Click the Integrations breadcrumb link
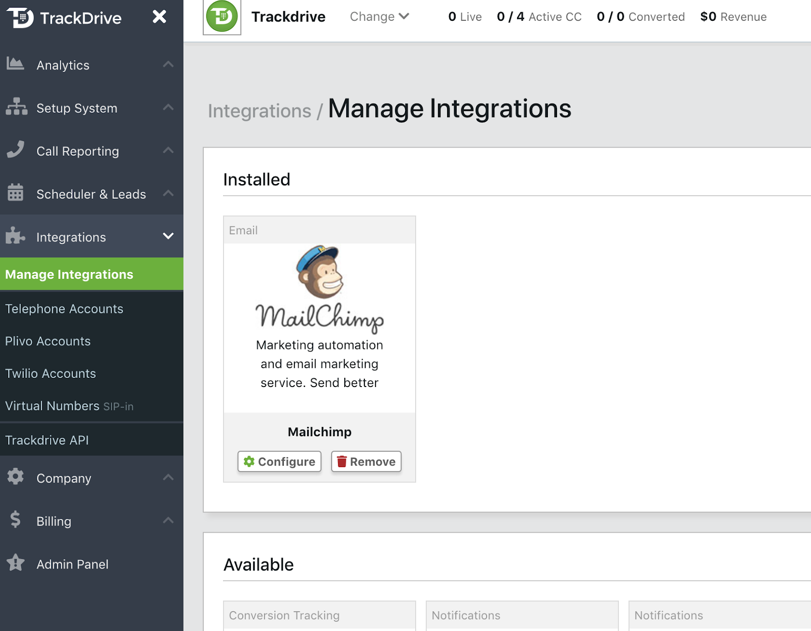 coord(260,111)
